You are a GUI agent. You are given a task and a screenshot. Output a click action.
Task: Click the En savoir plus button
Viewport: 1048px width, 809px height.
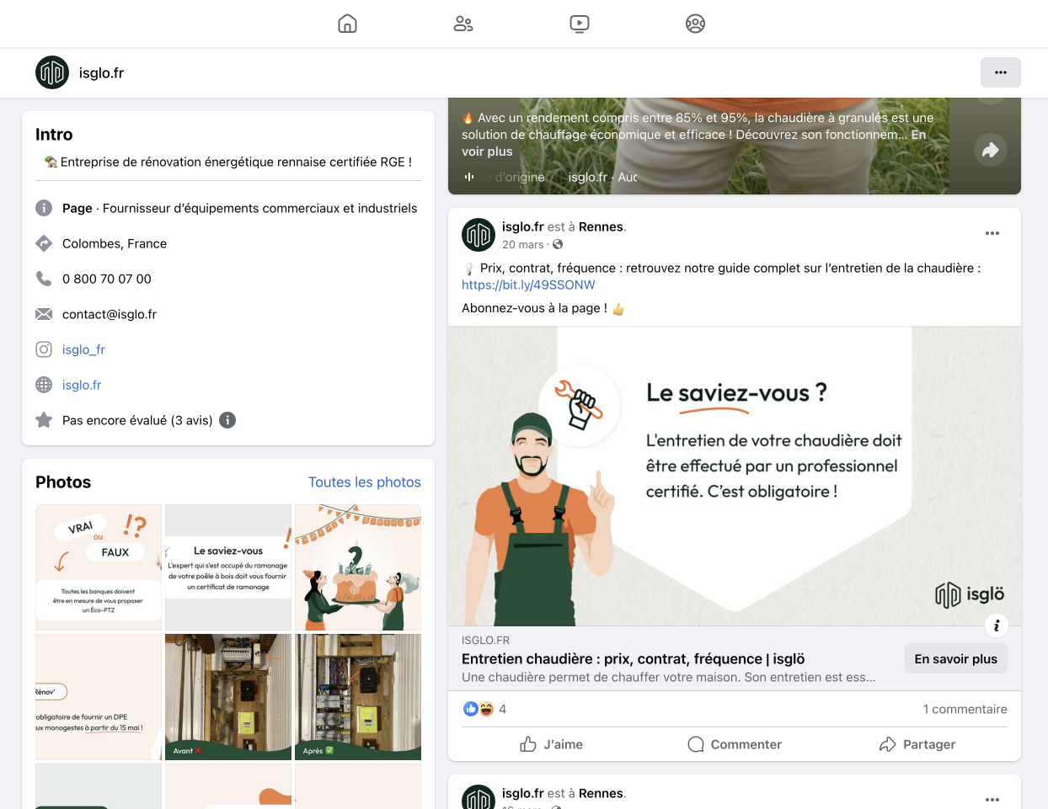pos(956,658)
